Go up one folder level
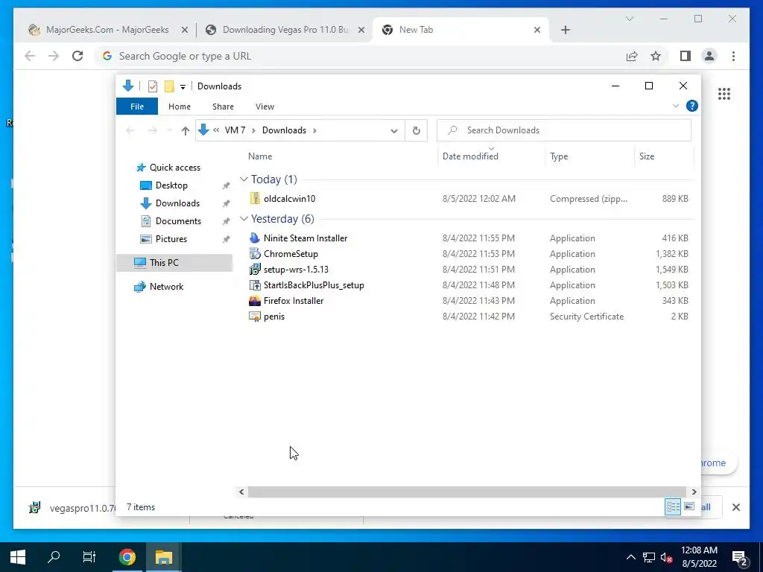This screenshot has width=763, height=572. pos(185,130)
